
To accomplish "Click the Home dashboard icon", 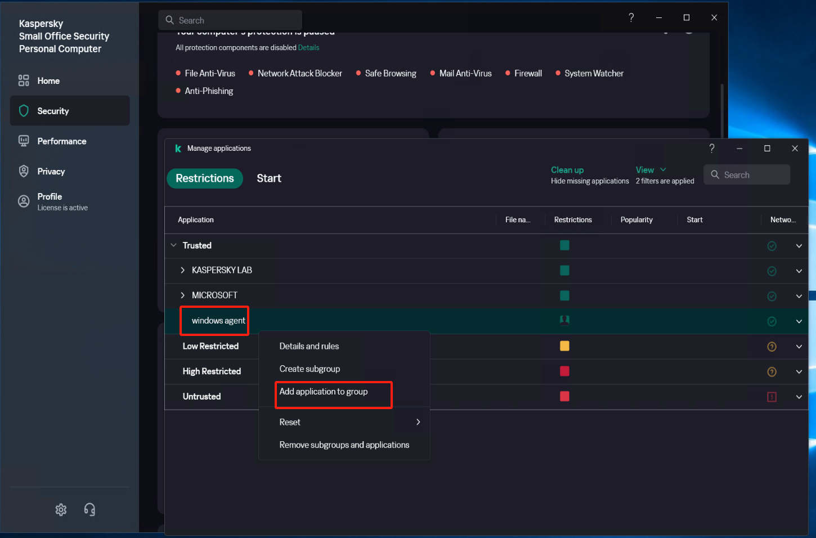I will coord(24,81).
